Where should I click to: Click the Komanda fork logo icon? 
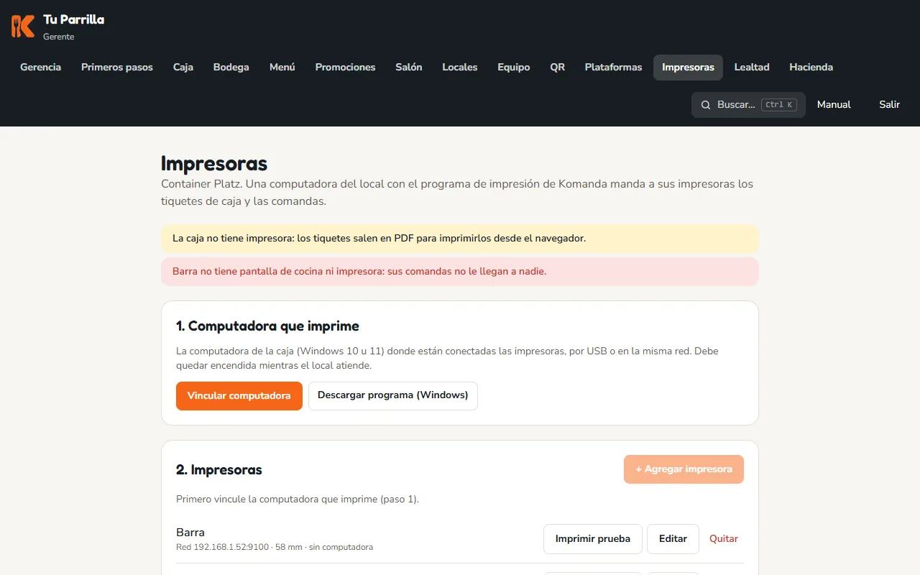pyautogui.click(x=23, y=27)
